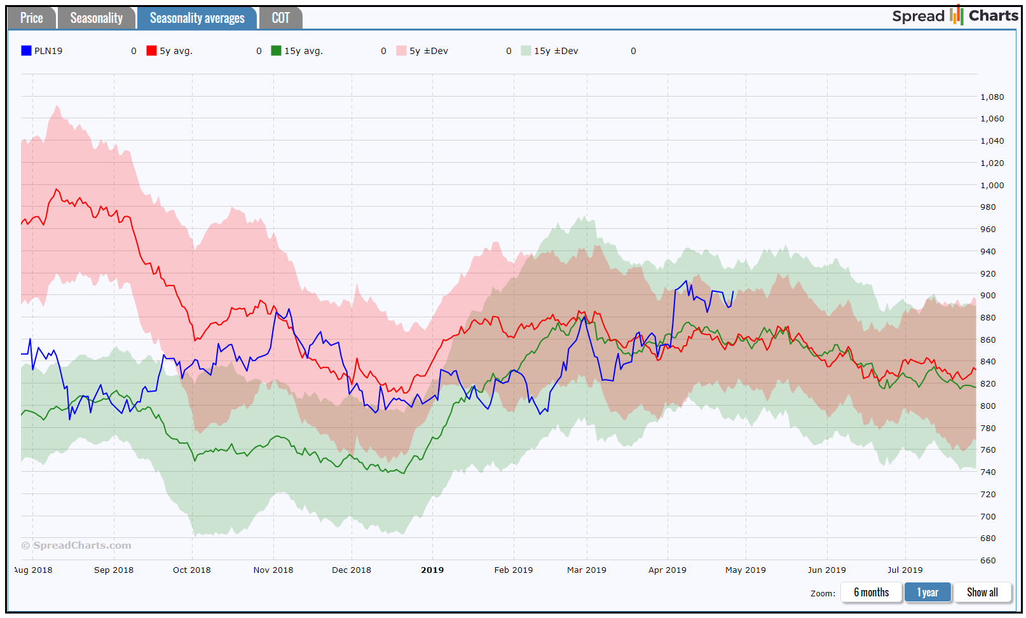This screenshot has width=1026, height=618.
Task: Click the green 15y avg. legend swatch
Action: coord(276,51)
